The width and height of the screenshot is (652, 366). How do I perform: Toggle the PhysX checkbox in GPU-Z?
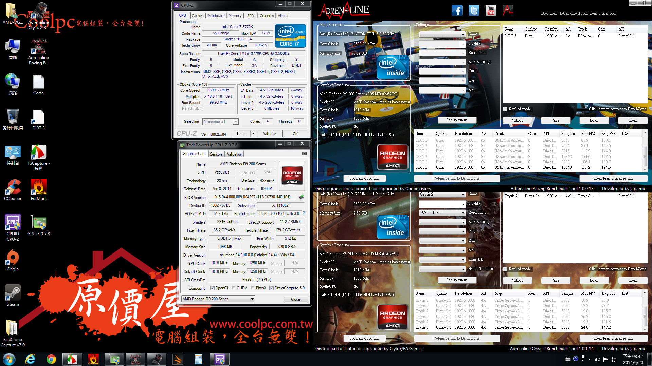click(253, 288)
